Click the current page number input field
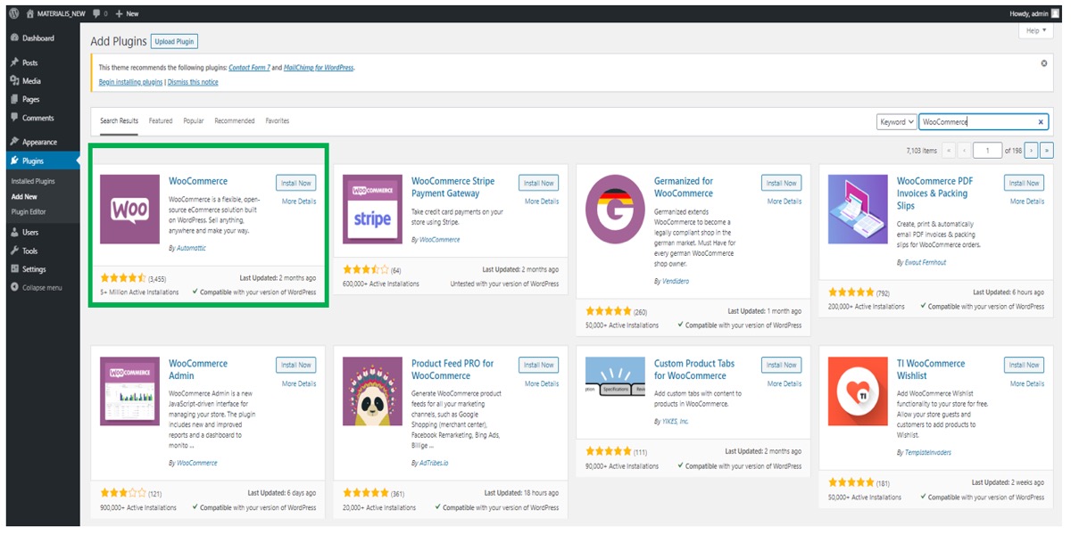Screen dimensions: 1071x535 [987, 151]
